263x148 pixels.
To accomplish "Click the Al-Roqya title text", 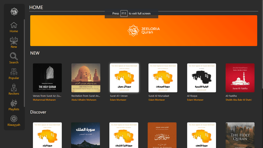I will [x=192, y=96].
